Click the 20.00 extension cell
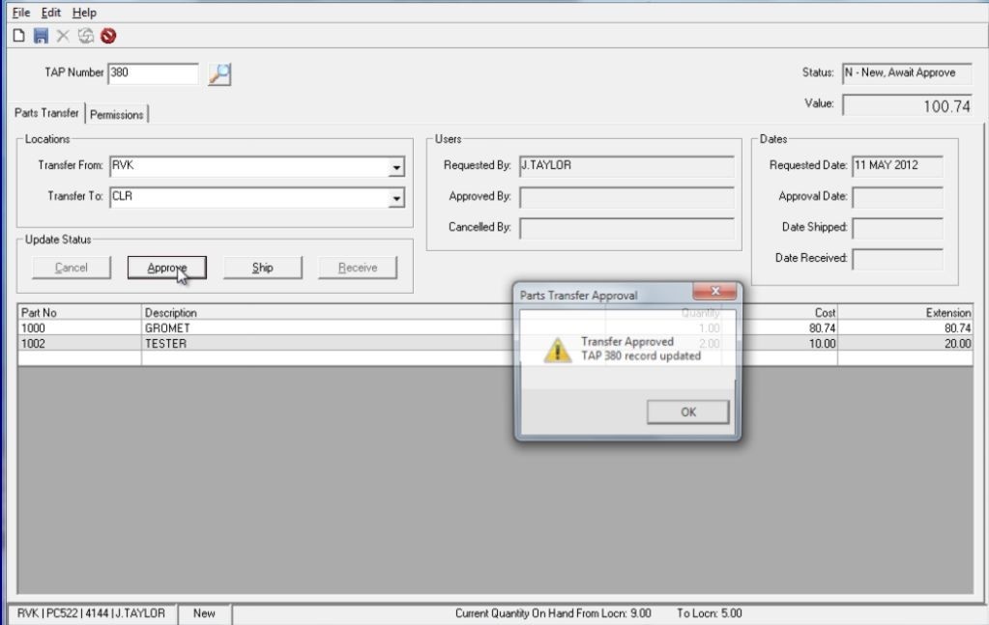The image size is (989, 625). 905,343
